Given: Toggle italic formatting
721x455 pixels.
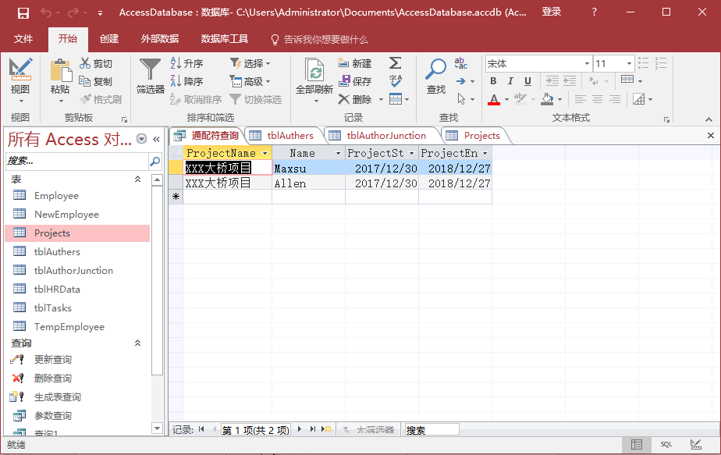Looking at the screenshot, I should [510, 81].
